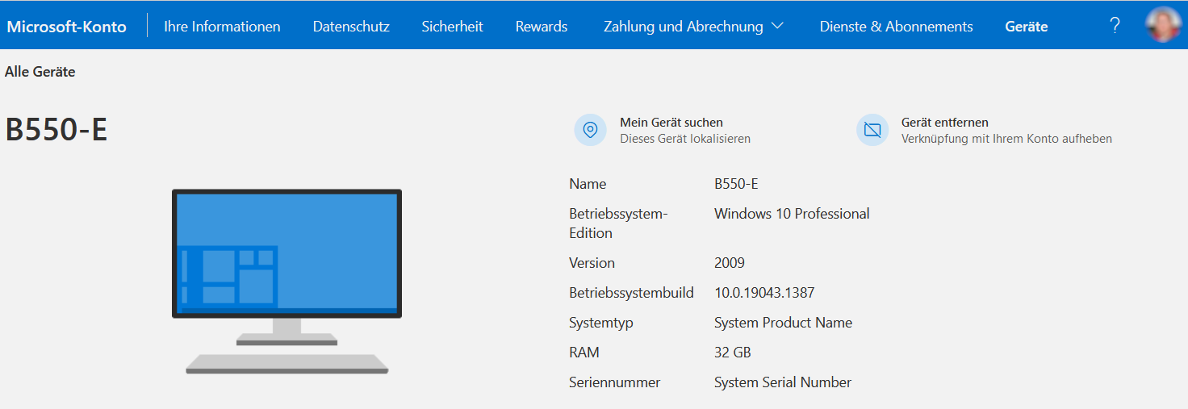
Task: Click the System Serial Number value
Action: (783, 382)
